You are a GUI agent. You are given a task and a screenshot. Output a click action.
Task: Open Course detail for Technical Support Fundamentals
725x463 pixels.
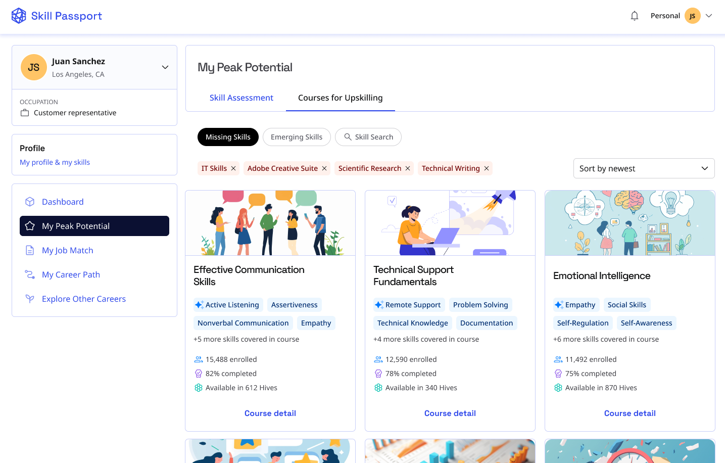tap(450, 413)
